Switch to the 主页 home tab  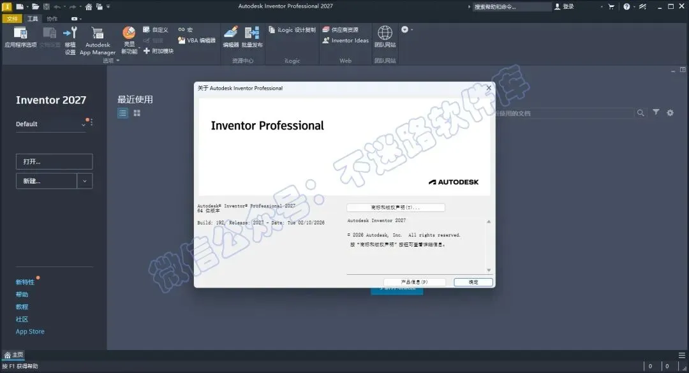pos(13,355)
